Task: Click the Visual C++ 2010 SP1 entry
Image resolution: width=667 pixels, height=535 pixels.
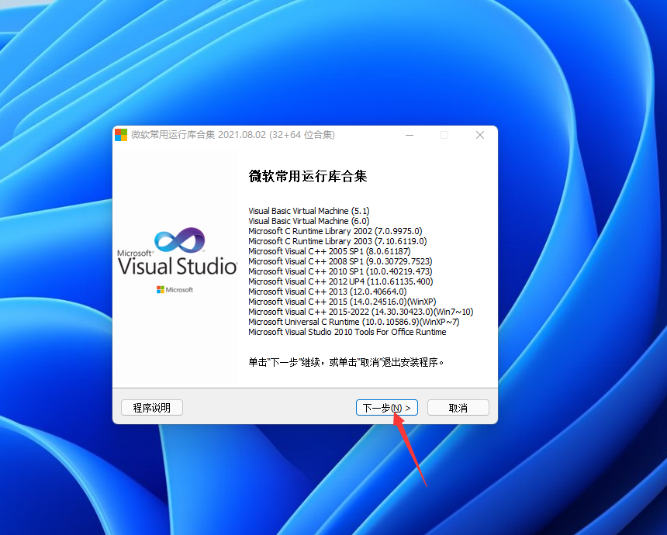Action: pos(340,271)
